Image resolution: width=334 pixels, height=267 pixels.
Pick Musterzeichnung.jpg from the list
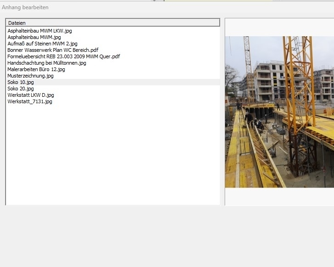30,76
